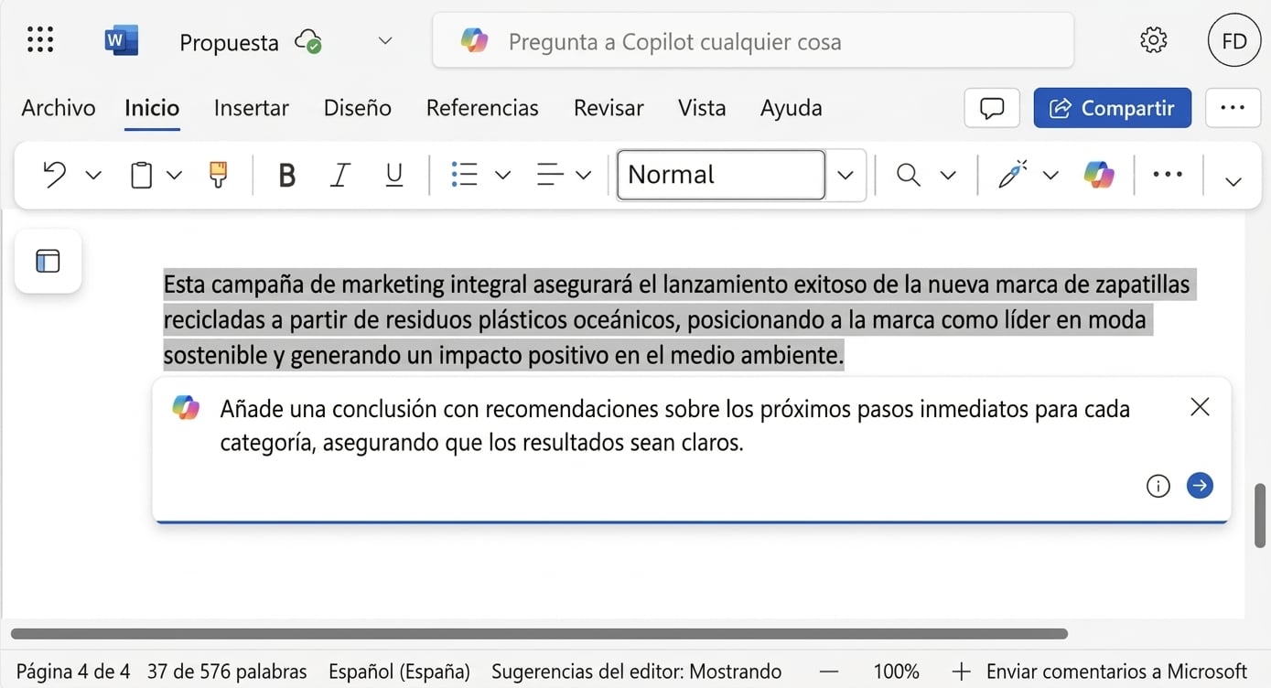1271x688 pixels.
Task: Open the app launcher grid
Action: 40,39
